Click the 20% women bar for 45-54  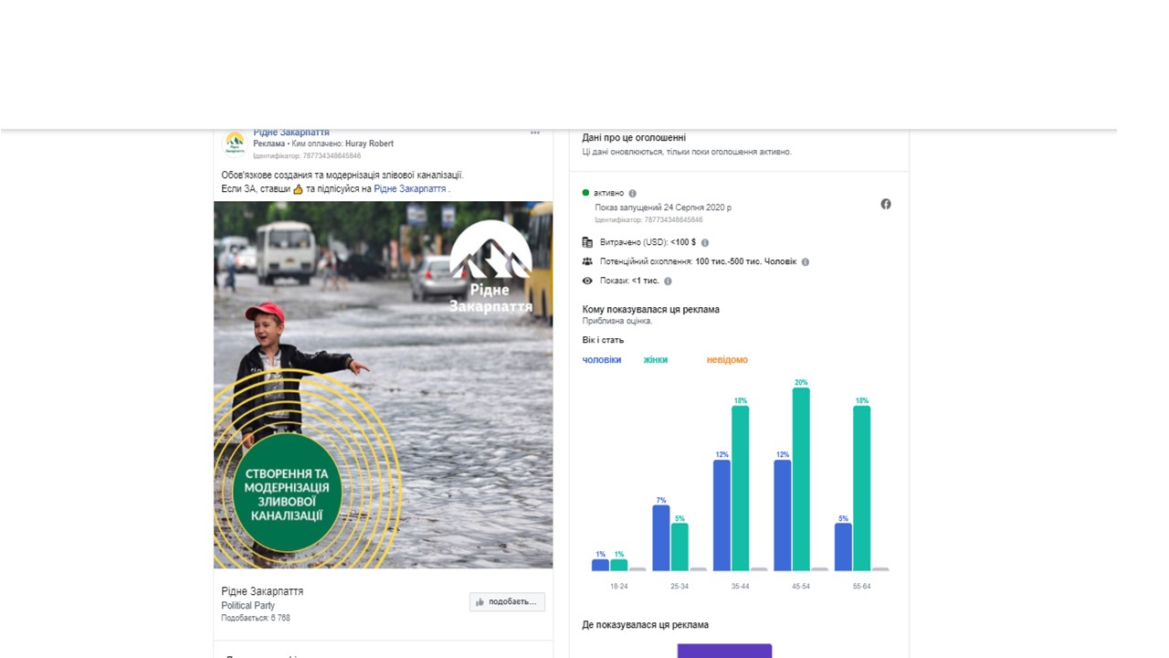pyautogui.click(x=801, y=479)
